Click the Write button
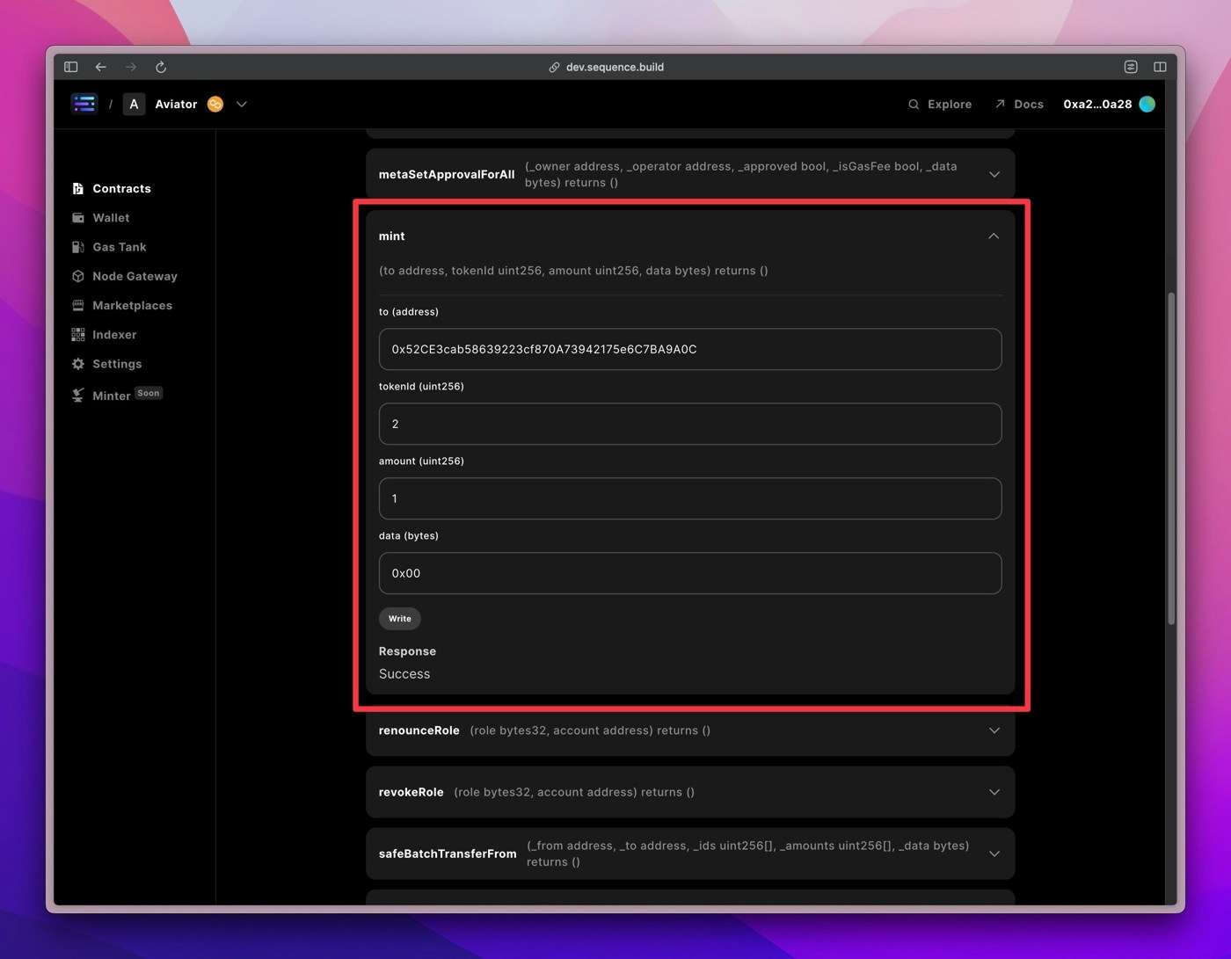1231x959 pixels. pos(400,619)
